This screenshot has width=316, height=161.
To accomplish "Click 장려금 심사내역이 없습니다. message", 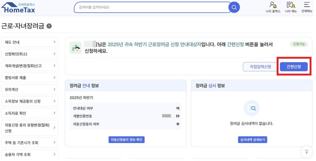I will click(252, 124).
